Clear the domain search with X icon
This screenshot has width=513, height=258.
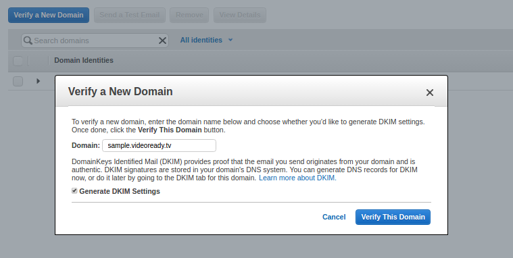162,41
